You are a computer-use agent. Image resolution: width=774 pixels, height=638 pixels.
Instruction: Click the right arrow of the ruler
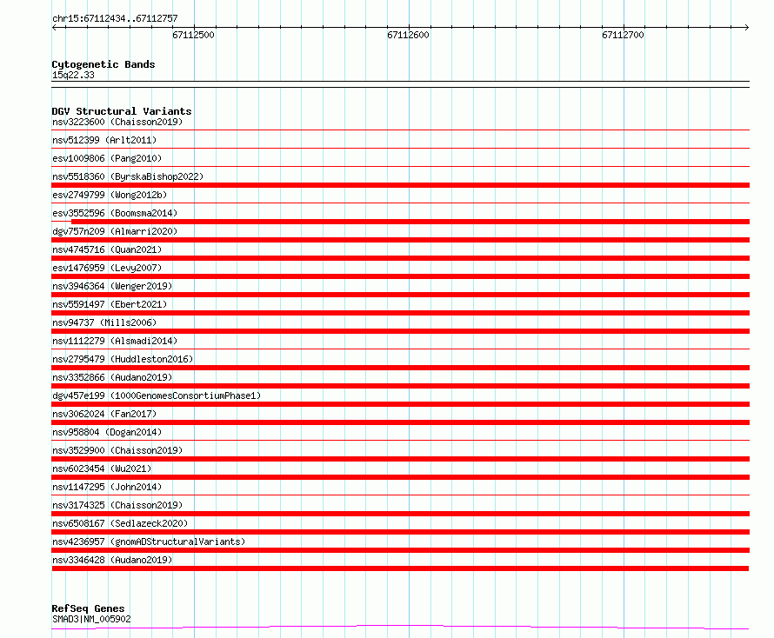746,28
